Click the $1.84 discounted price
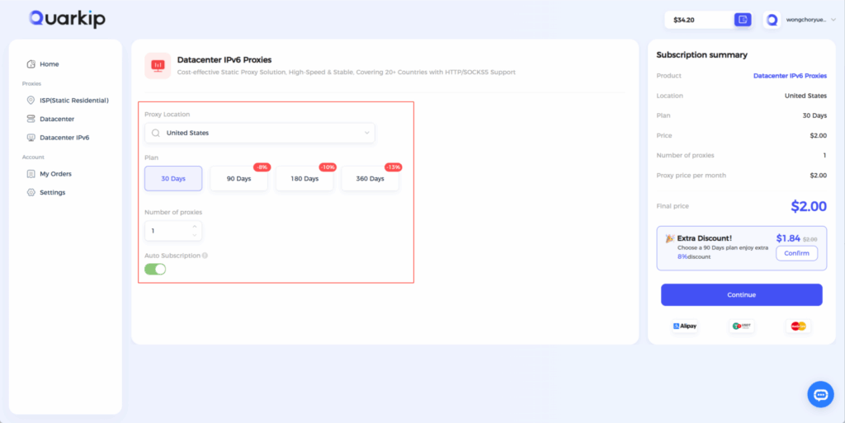 (788, 237)
